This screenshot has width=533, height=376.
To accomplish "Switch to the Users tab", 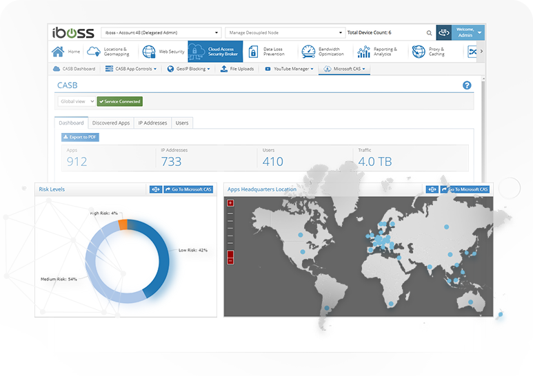I will click(x=182, y=123).
